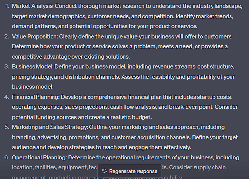The image size is (249, 179).
Task: Click the 'Market Analysis:' heading text
Action: (33, 6)
